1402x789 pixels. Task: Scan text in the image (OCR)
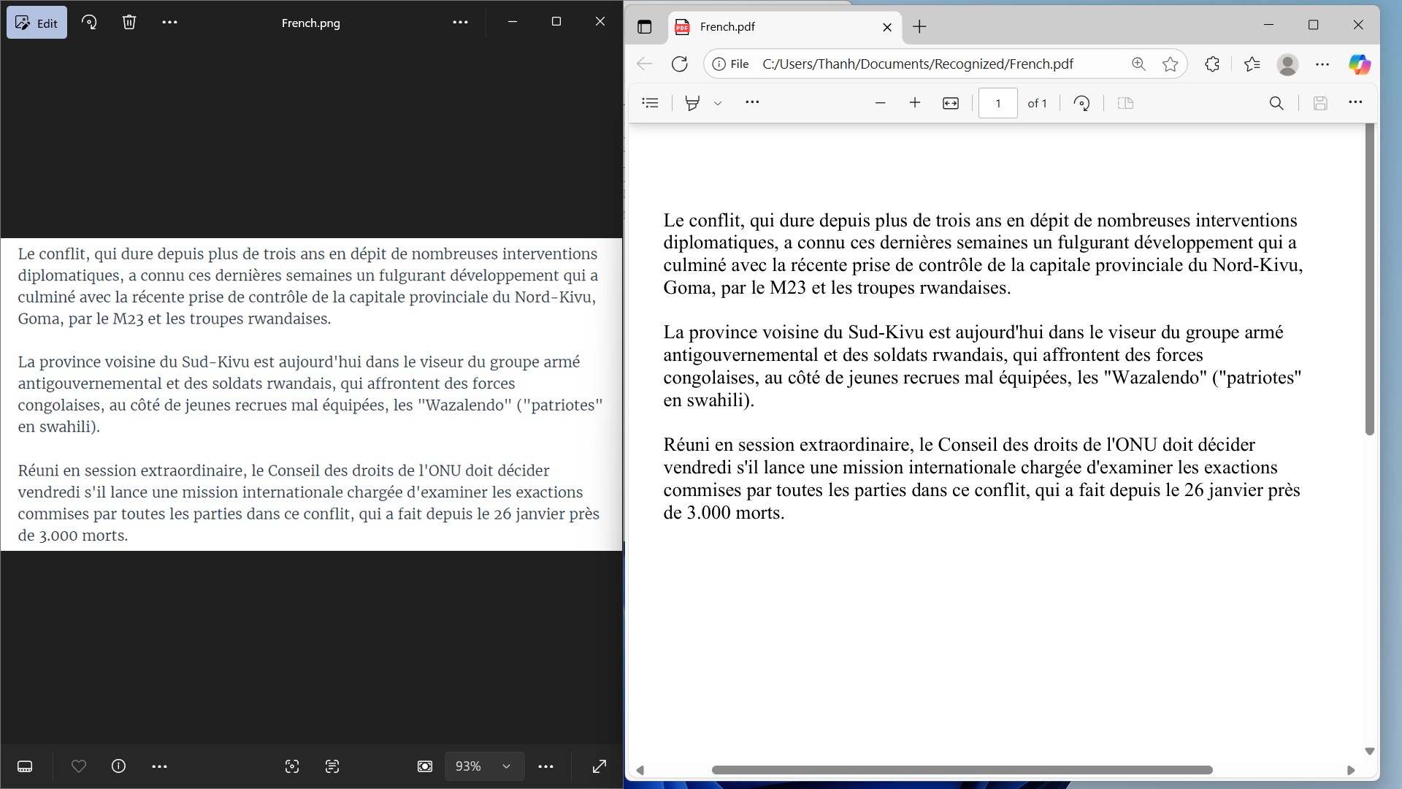tap(332, 766)
